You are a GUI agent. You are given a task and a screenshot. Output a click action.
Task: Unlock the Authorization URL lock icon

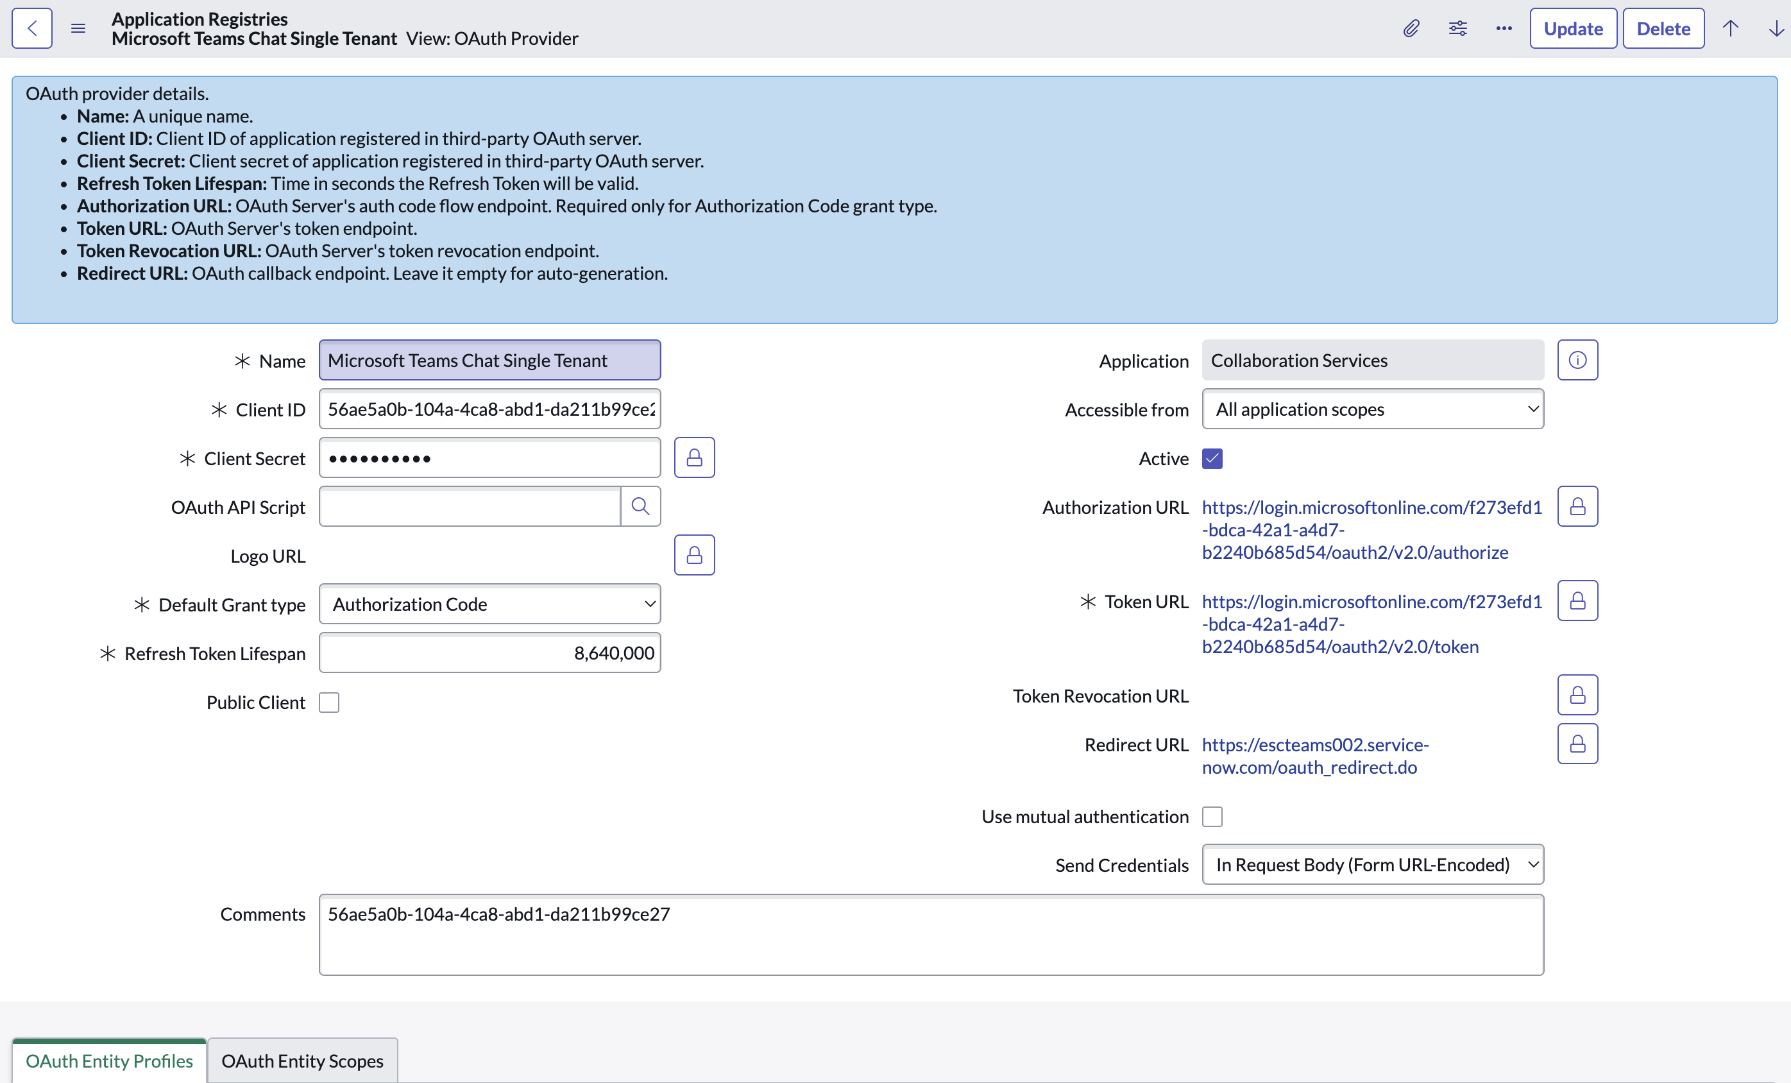(x=1577, y=507)
